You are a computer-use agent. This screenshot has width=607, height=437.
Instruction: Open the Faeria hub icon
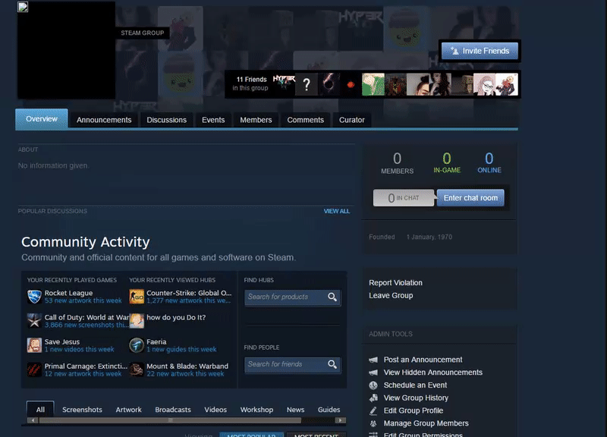tap(137, 345)
